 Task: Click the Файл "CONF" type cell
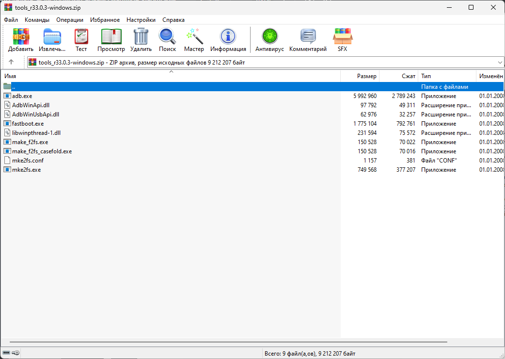coord(439,160)
